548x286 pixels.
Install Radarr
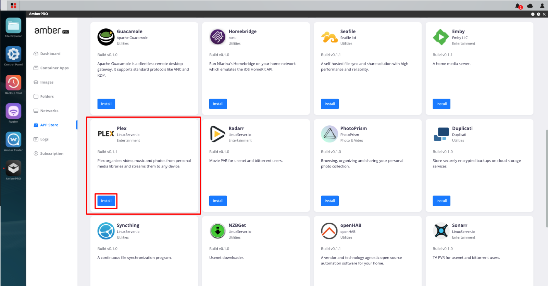218,201
